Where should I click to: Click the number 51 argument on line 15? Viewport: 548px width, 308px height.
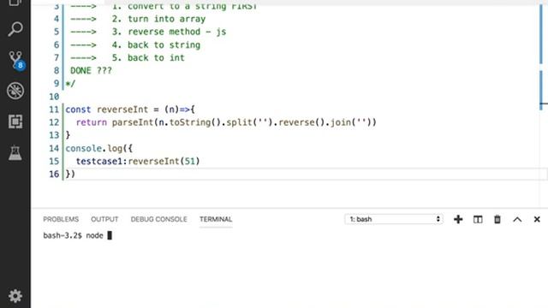pos(190,161)
